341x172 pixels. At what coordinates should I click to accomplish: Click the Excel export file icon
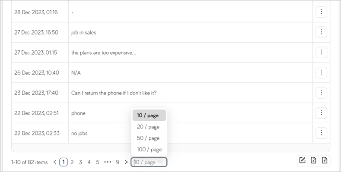click(x=313, y=160)
